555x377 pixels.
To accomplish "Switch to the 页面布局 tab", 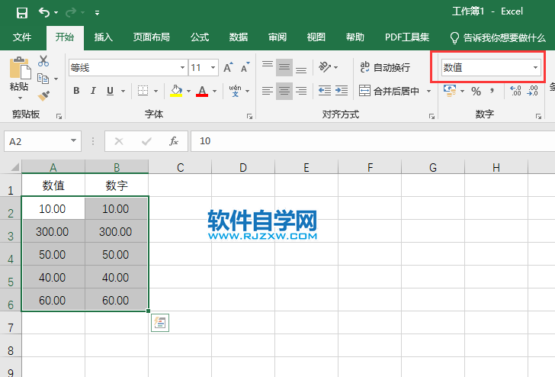I will click(x=152, y=37).
